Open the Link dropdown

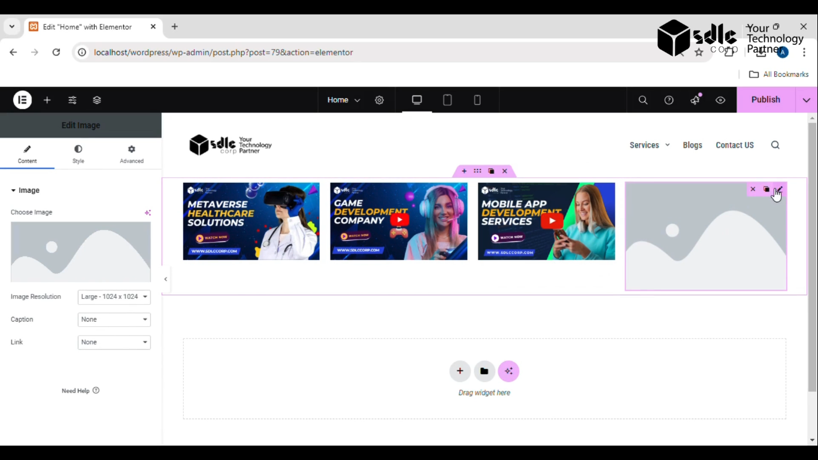click(114, 343)
